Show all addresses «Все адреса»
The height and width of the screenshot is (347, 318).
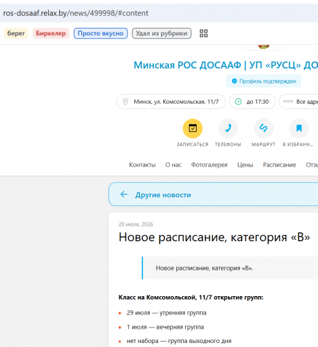point(298,102)
